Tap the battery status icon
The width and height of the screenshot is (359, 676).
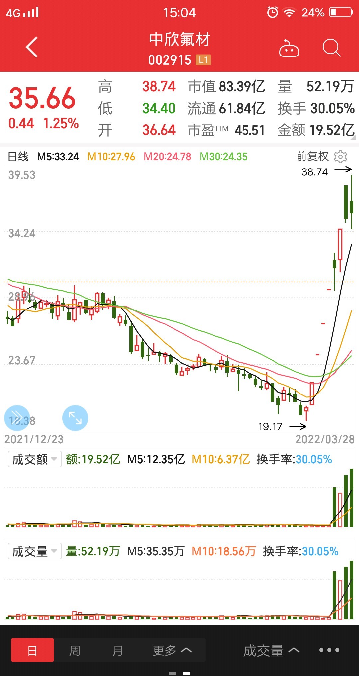tap(341, 12)
